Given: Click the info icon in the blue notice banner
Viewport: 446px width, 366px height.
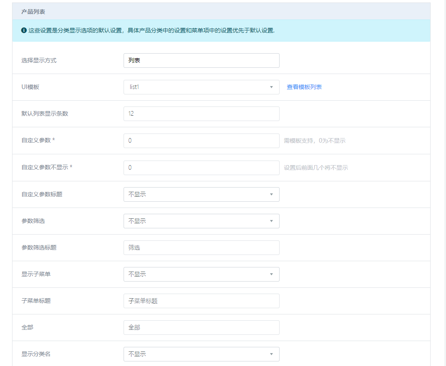Looking at the screenshot, I should pos(24,31).
